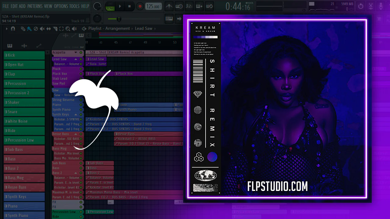The image size is (390, 219).
Task: Mute the Pluck track
Action: pos(81,69)
